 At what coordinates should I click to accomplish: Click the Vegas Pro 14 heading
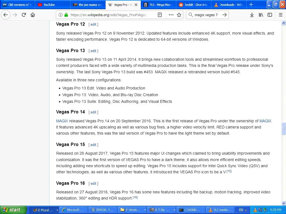(x=70, y=112)
